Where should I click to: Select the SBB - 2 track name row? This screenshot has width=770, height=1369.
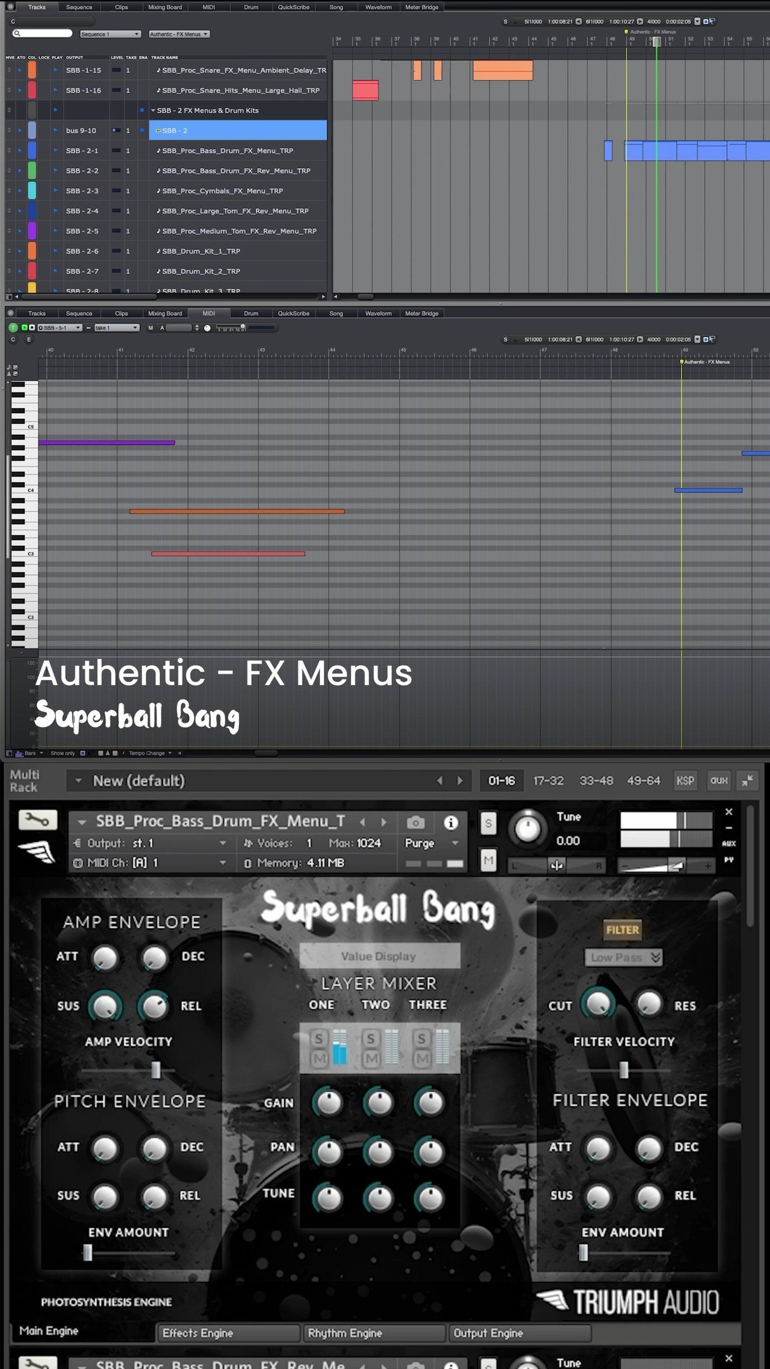[x=238, y=131]
